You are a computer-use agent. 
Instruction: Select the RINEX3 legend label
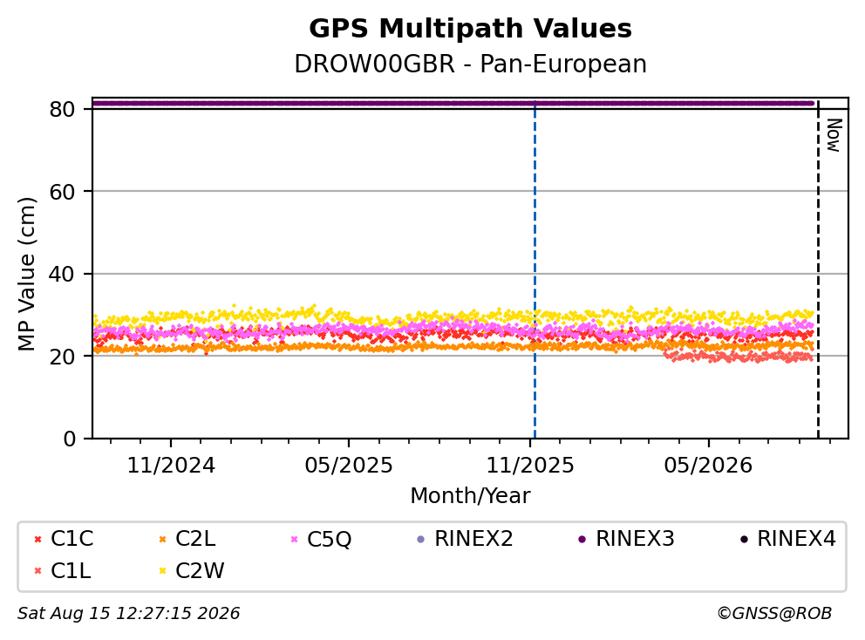pyautogui.click(x=635, y=539)
